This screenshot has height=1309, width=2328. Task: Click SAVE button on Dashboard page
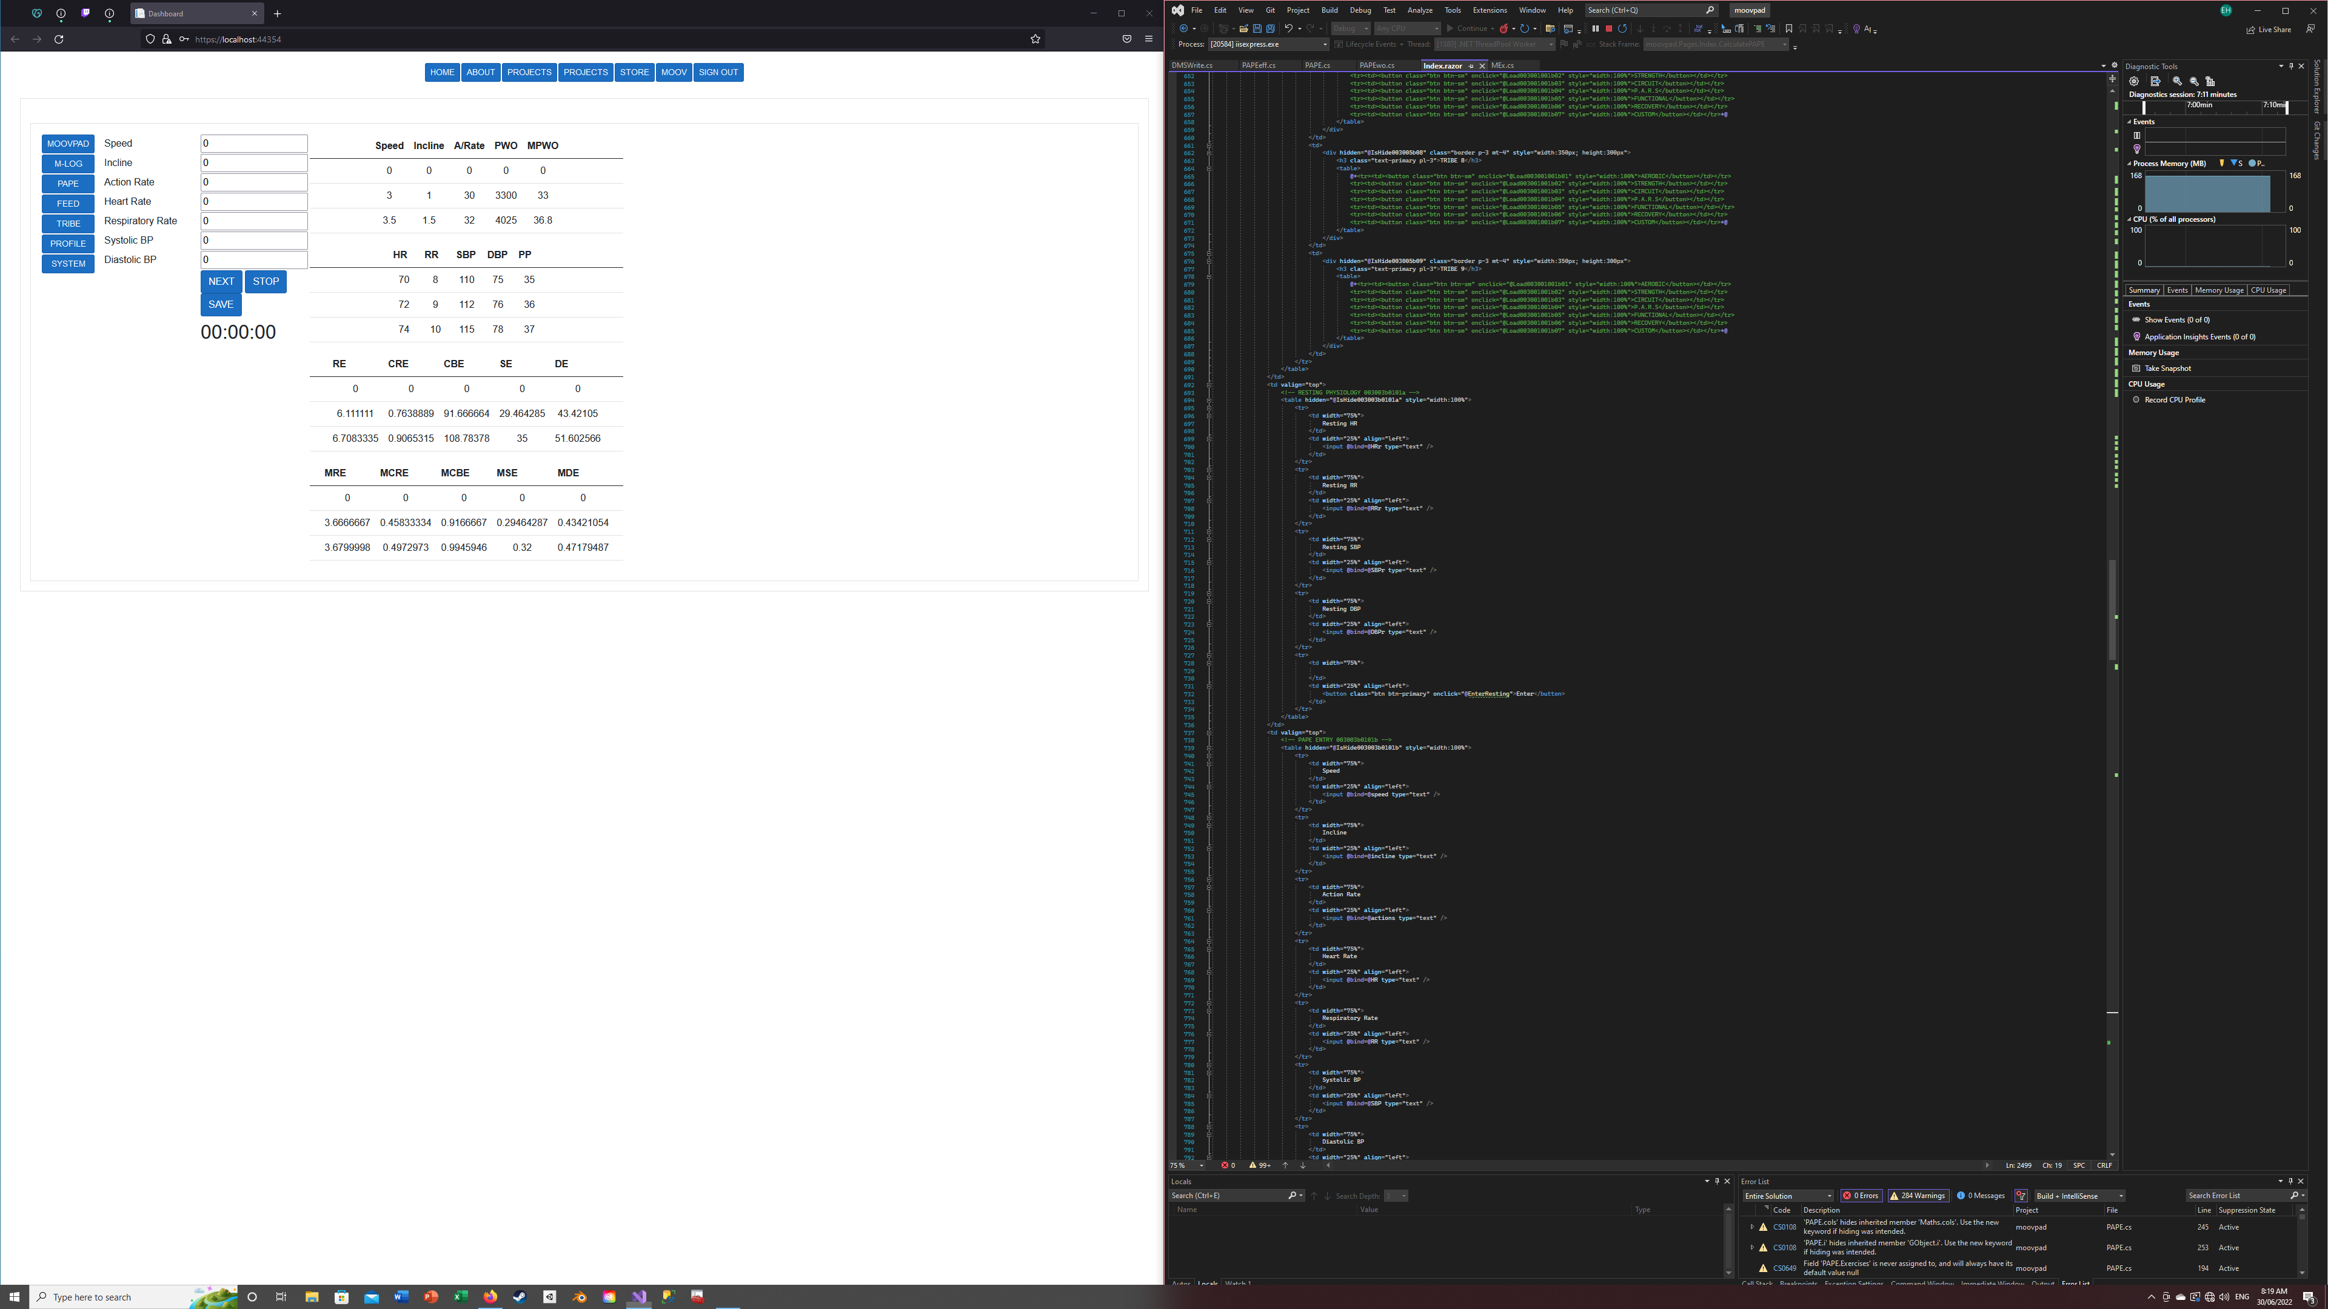(221, 304)
